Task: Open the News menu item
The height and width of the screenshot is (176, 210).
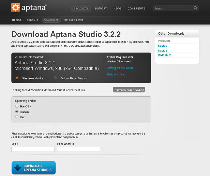Action: pos(117,8)
